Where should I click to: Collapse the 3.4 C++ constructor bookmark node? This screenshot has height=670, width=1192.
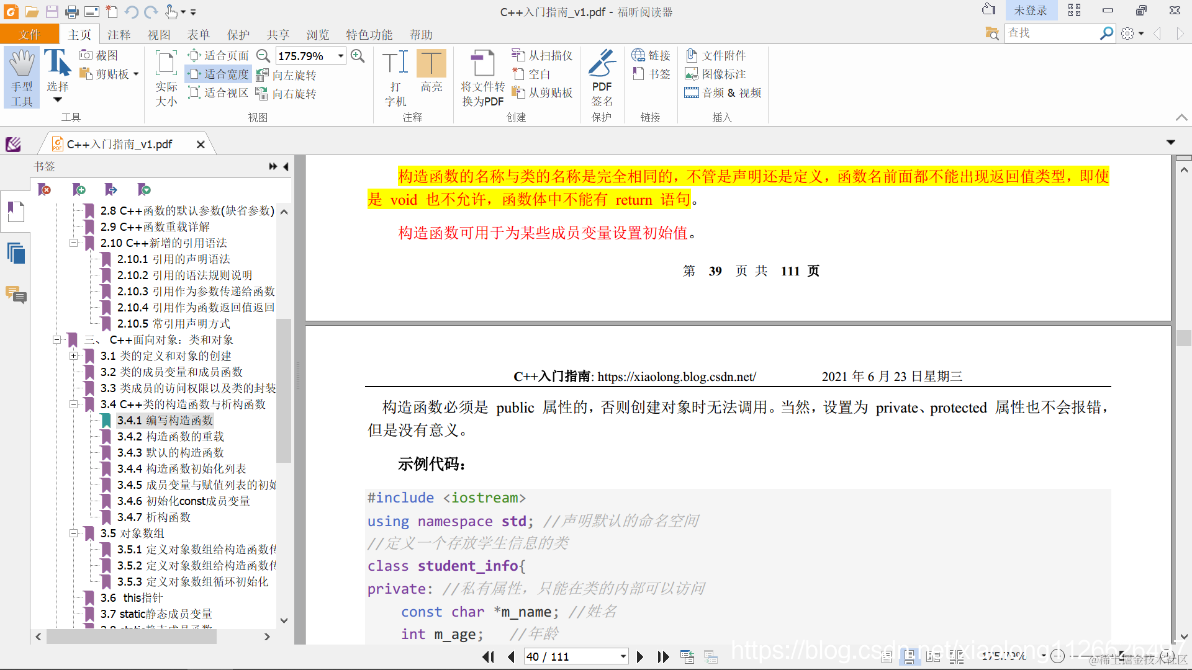(73, 404)
